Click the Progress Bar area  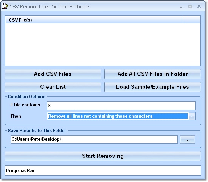coord(103,170)
